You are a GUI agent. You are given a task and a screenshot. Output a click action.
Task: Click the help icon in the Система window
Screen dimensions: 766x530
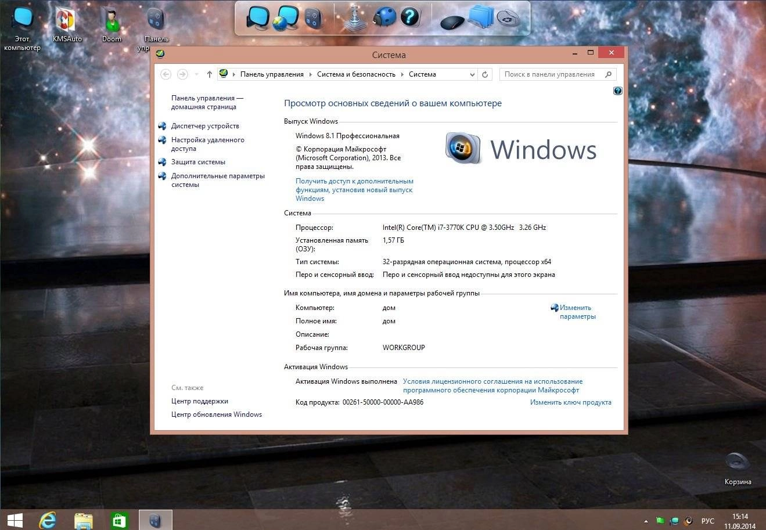tap(617, 91)
